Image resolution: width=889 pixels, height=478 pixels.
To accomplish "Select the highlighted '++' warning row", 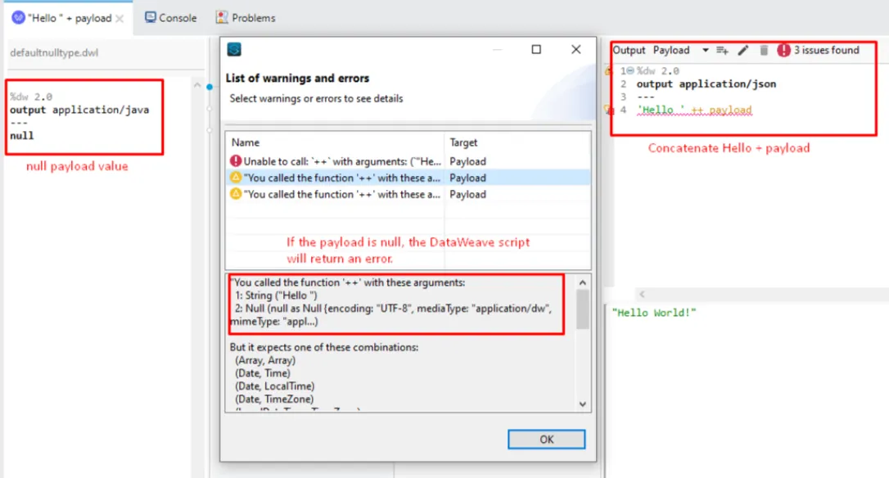I will (x=408, y=178).
